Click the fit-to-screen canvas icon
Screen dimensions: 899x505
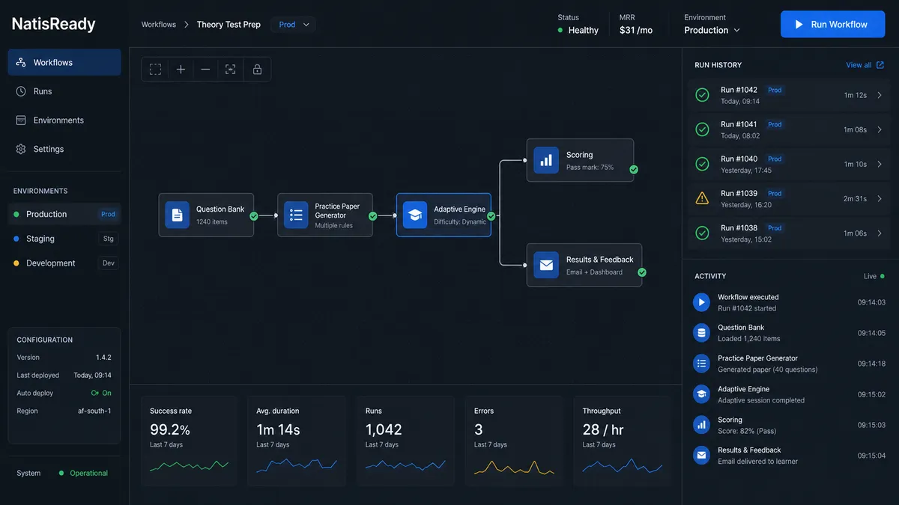coord(230,70)
